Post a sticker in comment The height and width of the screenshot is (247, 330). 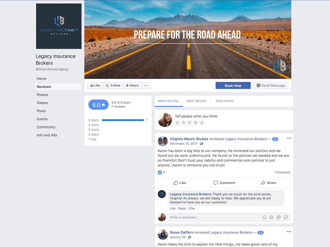[285, 217]
